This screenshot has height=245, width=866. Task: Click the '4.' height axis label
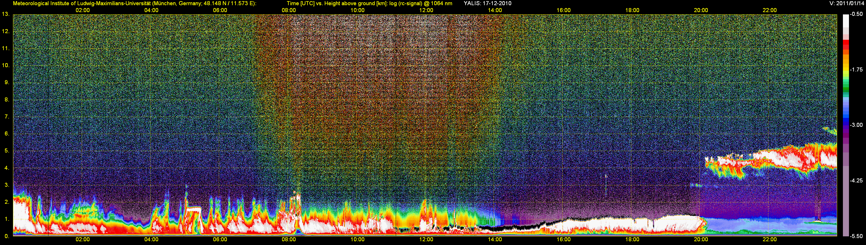point(7,168)
